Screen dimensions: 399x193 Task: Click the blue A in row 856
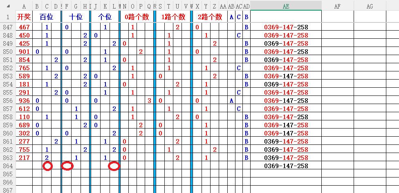pos(231,101)
